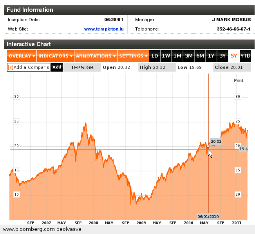Expand the INDICATORS dropdown
255x234 pixels.
tap(56, 56)
